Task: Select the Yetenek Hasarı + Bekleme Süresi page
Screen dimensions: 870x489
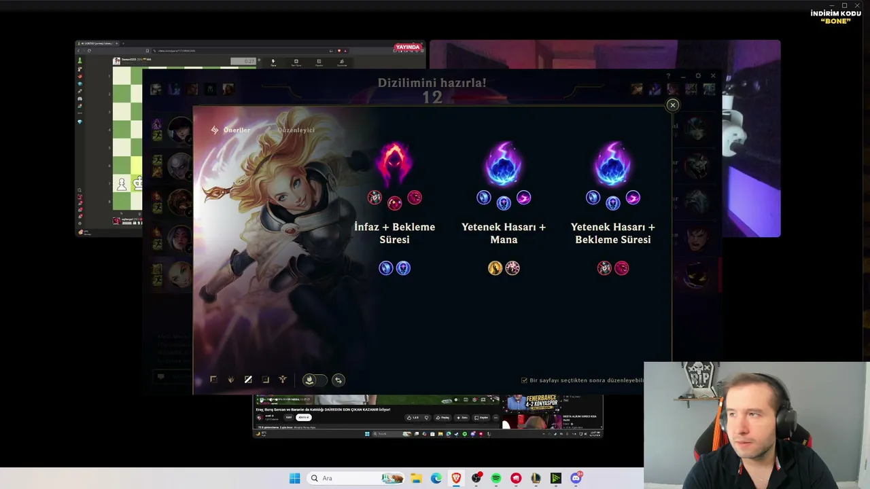Action: pos(613,233)
